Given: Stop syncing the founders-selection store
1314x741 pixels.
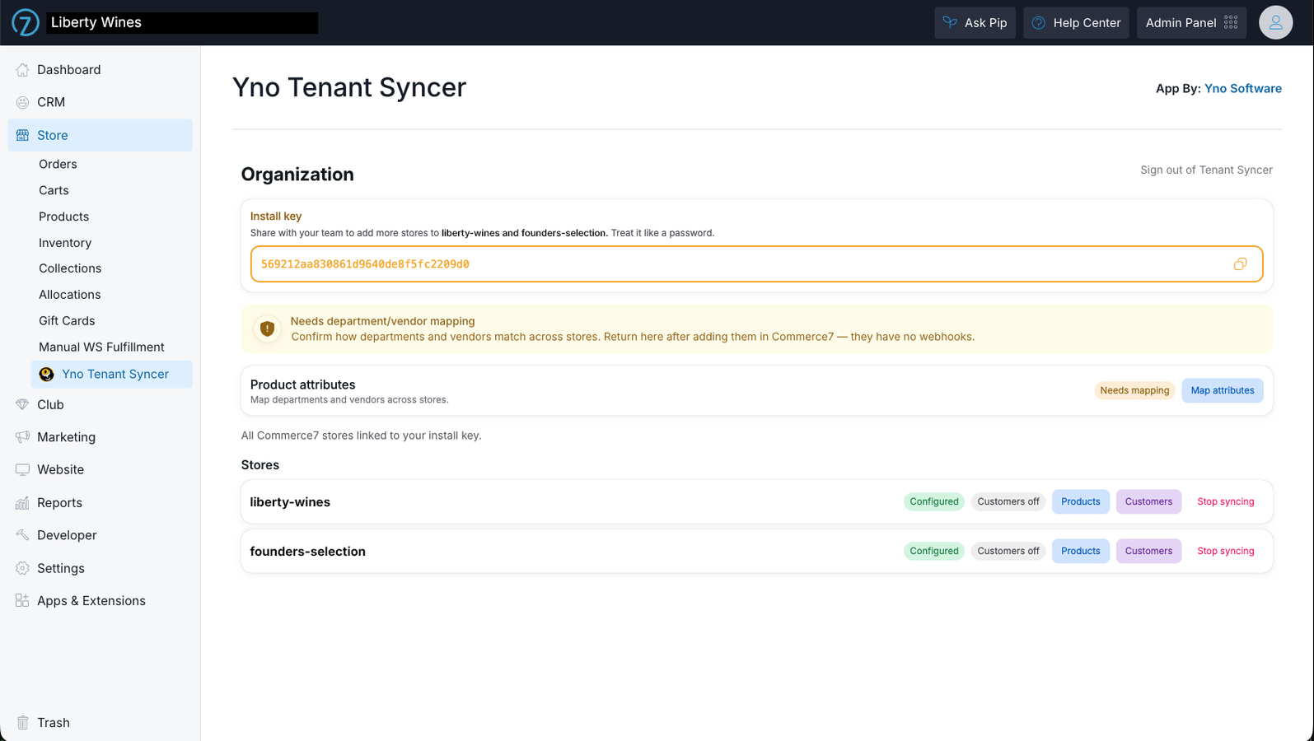Looking at the screenshot, I should click(1225, 551).
